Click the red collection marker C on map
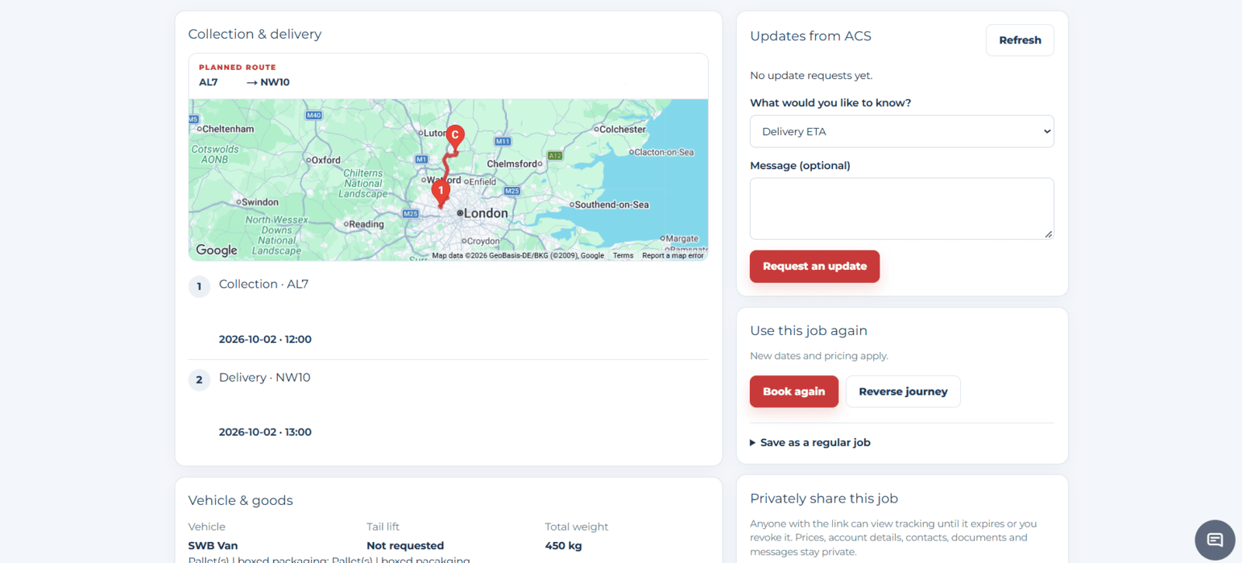Screen dimensions: 1242x563 coord(455,136)
